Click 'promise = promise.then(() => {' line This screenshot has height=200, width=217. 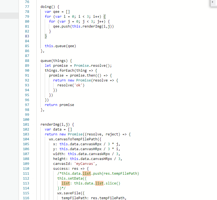[x=81, y=75]
